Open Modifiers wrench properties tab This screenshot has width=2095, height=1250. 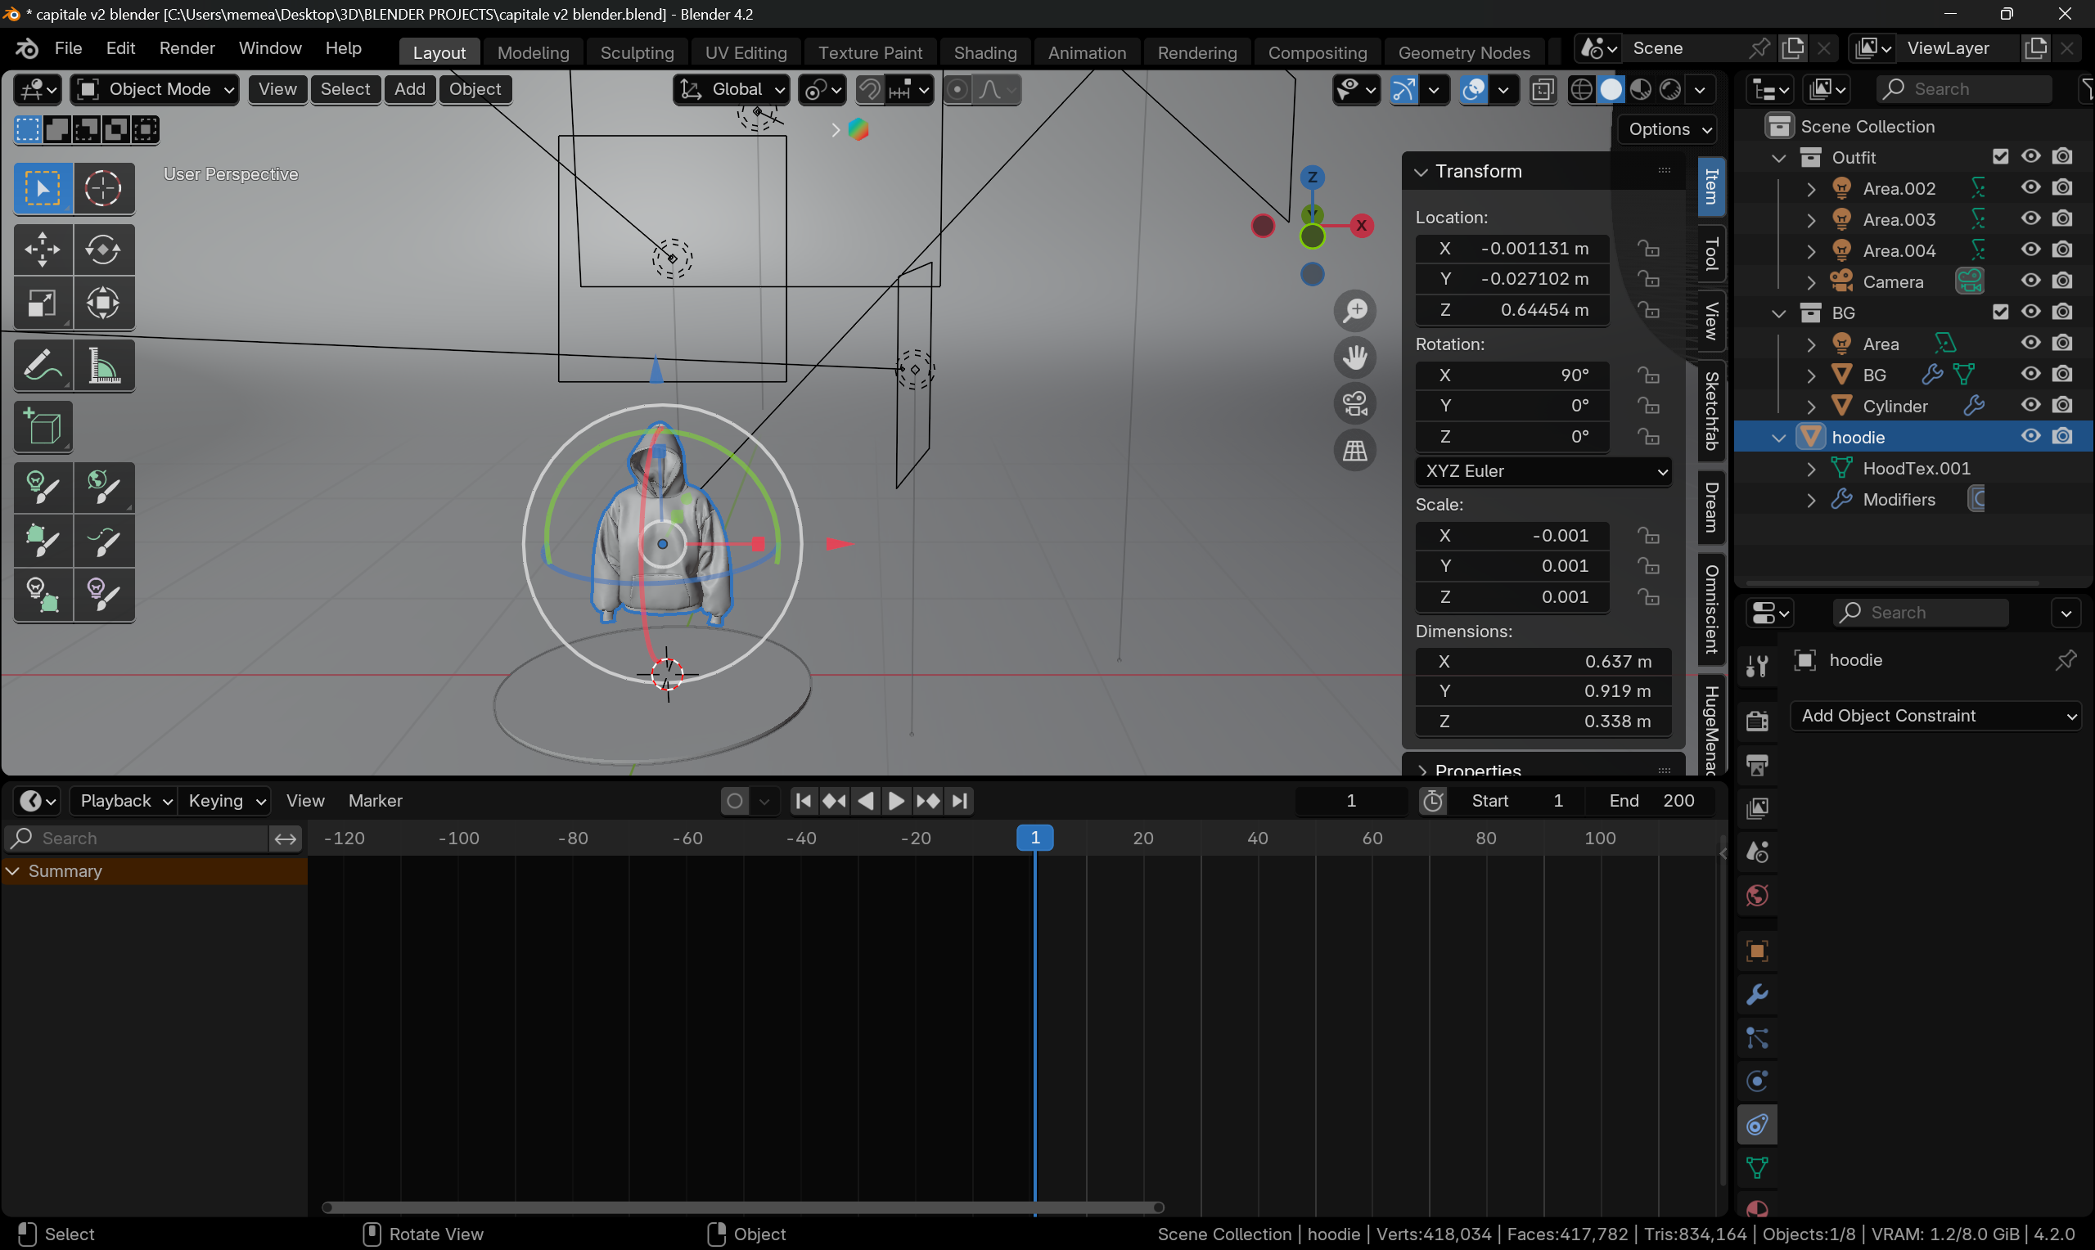[1756, 995]
